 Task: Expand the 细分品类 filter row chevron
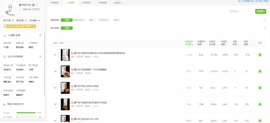[265, 28]
